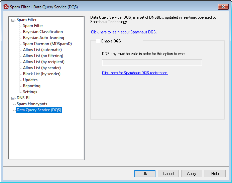Image resolution: width=232 pixels, height=183 pixels.
Task: Select Allow List (automatic) item
Action: click(42, 50)
